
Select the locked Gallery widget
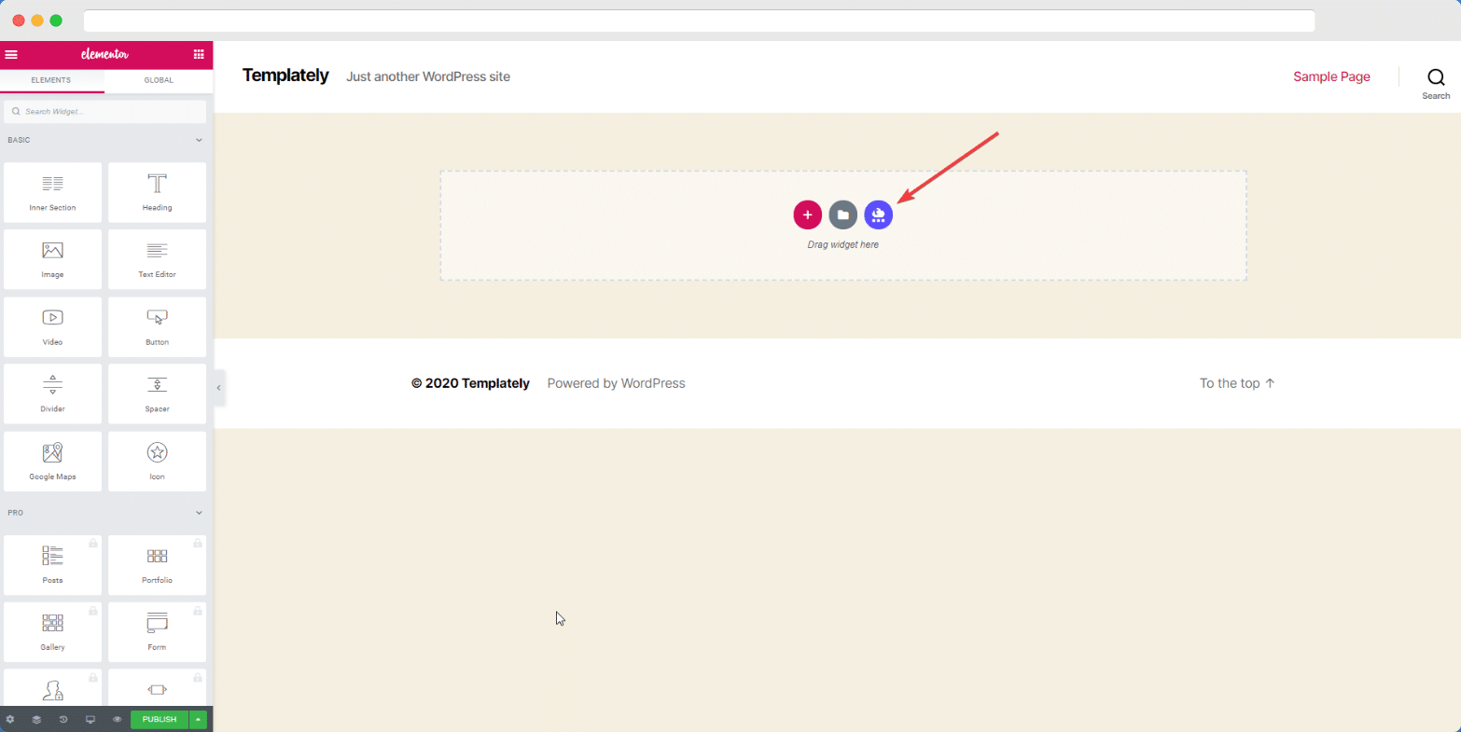click(52, 632)
